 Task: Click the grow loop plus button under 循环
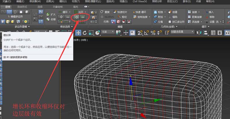click(x=61, y=17)
